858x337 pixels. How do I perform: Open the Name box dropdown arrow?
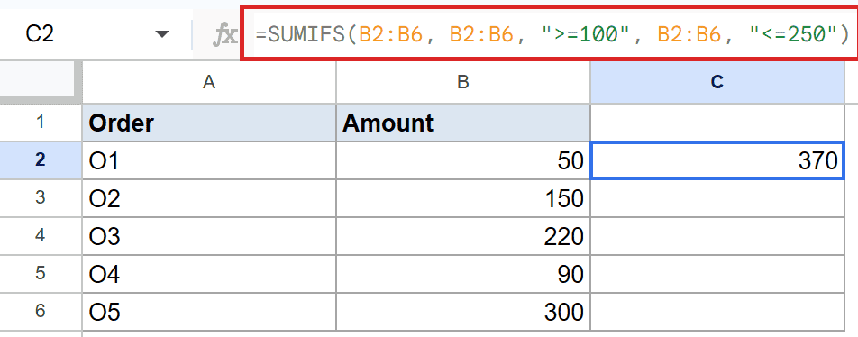[162, 34]
